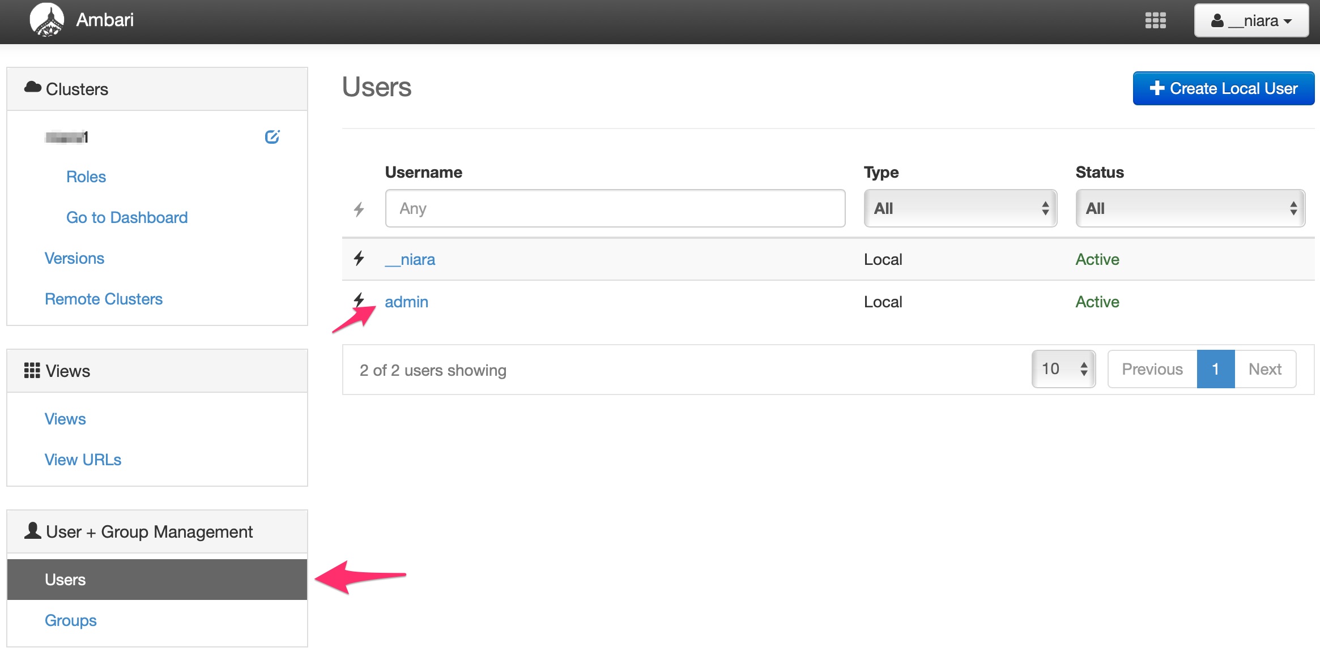Edit the cluster name with pencil icon
This screenshot has height=652, width=1320.
coord(272,136)
